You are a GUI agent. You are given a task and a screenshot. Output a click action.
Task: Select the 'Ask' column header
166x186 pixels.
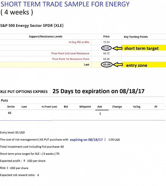[100, 107]
